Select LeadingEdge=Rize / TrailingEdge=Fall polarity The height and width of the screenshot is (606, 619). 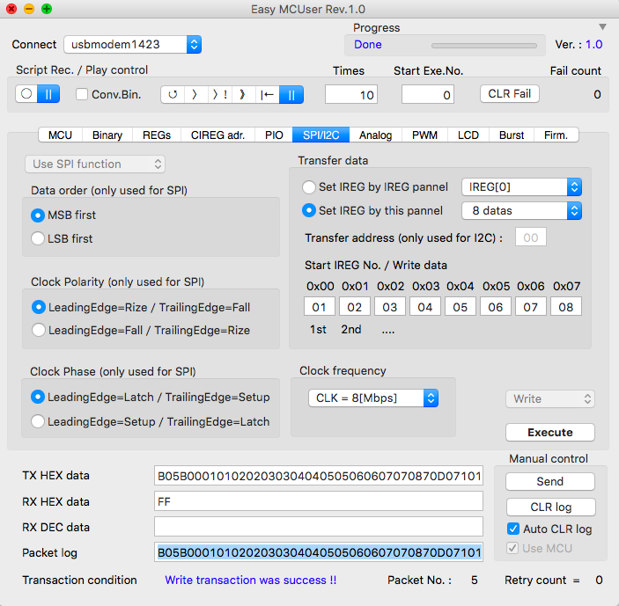pos(38,307)
